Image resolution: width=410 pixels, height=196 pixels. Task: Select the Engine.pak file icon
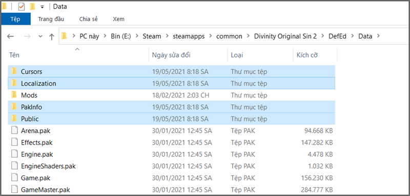point(14,154)
